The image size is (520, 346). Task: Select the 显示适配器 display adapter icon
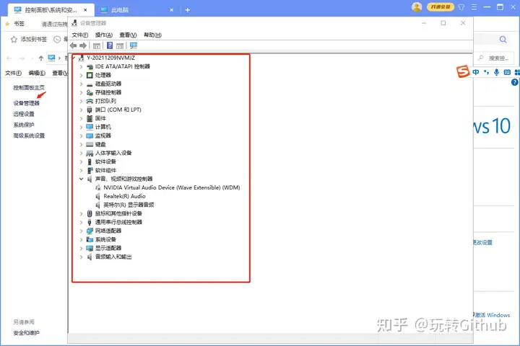click(90, 248)
